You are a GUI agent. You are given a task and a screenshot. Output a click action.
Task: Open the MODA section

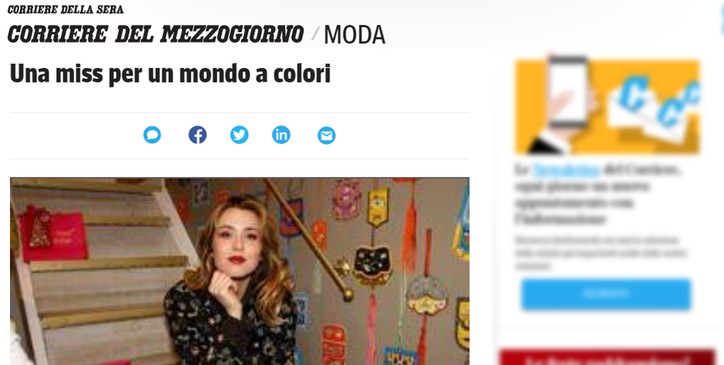(x=355, y=35)
